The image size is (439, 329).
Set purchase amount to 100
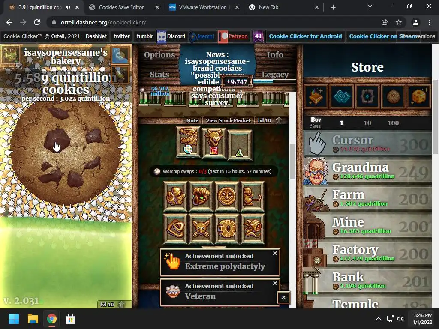[393, 123]
